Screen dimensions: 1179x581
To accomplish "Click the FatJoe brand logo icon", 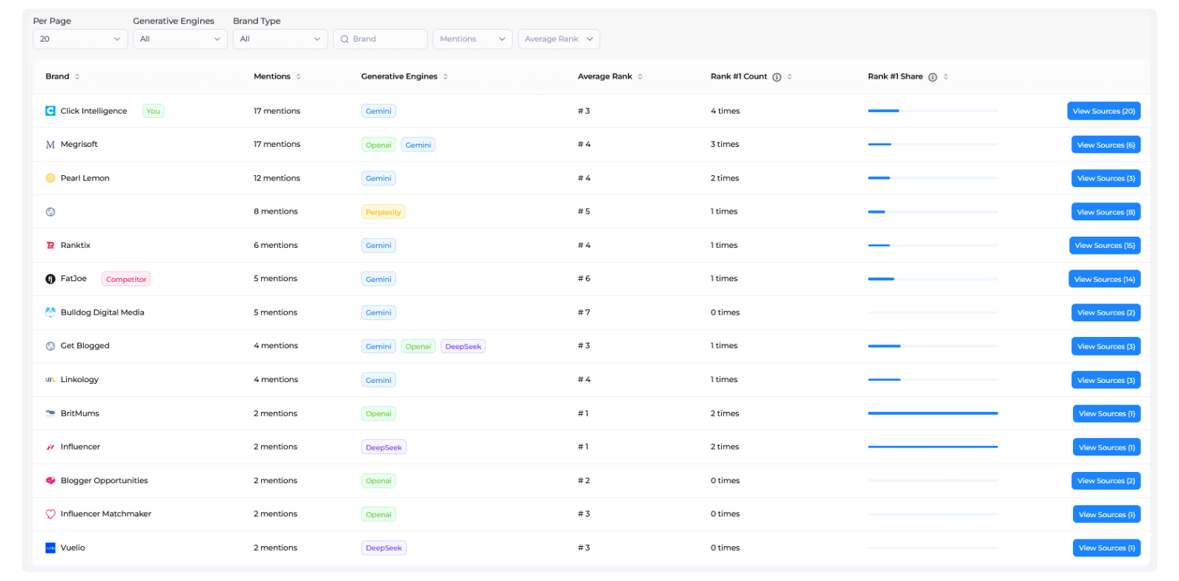I will [x=50, y=279].
